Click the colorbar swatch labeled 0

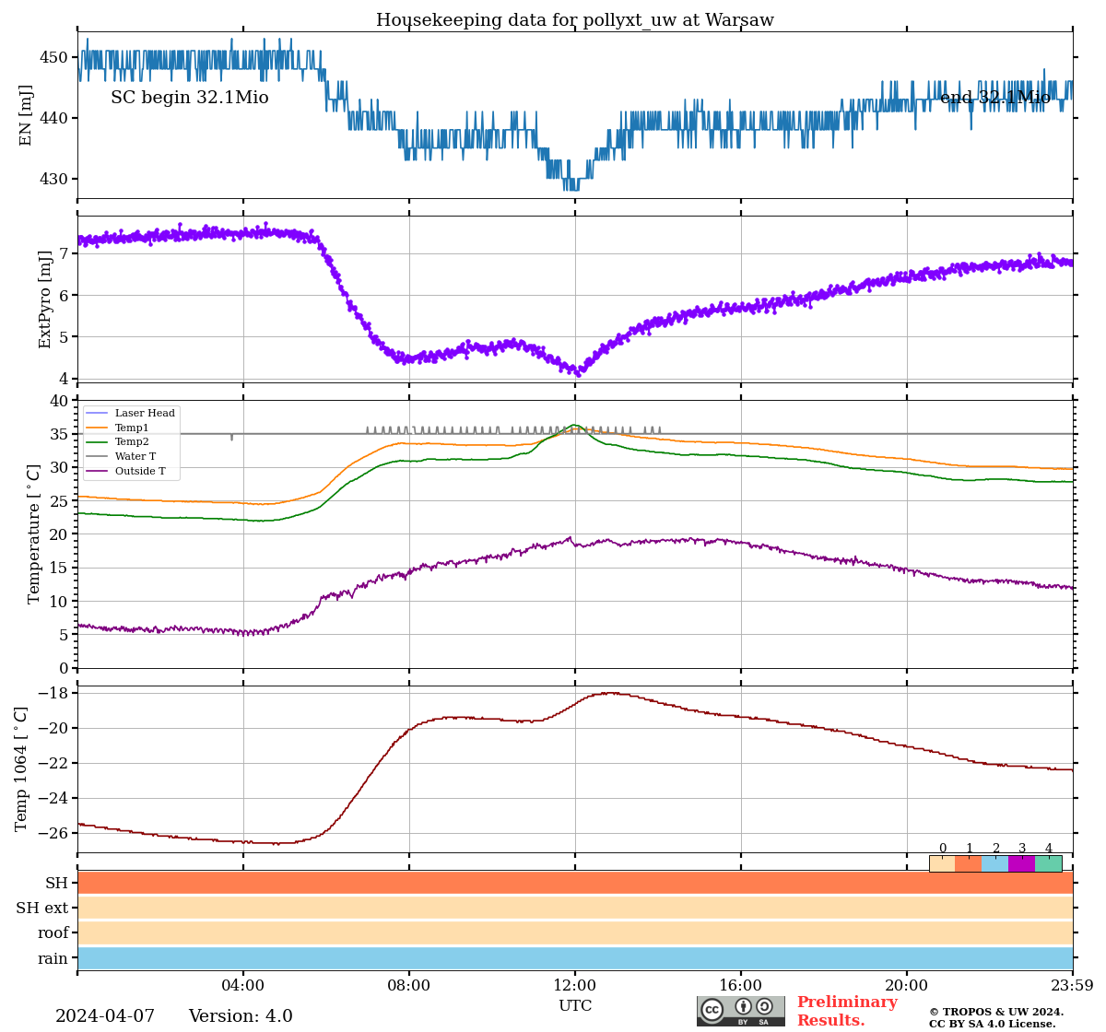click(x=942, y=863)
